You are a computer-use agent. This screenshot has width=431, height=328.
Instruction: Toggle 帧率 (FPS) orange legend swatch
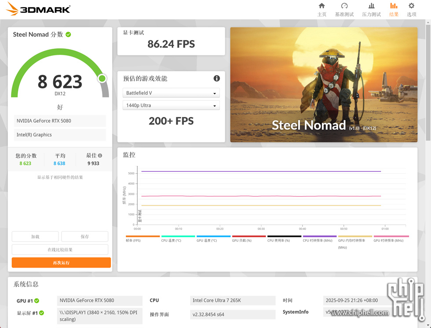[x=142, y=236]
